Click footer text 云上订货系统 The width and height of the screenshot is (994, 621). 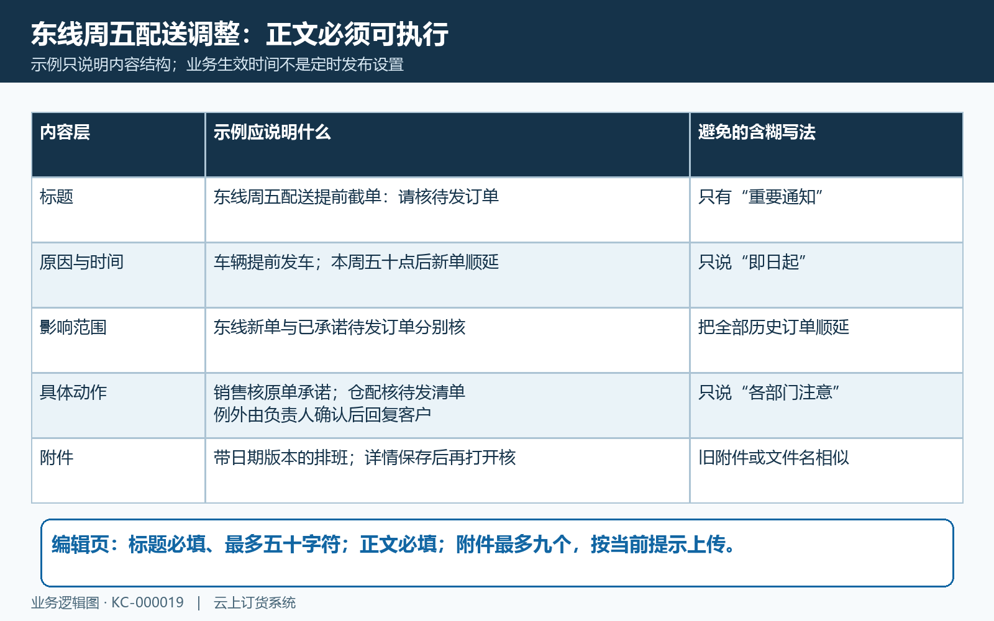tap(255, 602)
